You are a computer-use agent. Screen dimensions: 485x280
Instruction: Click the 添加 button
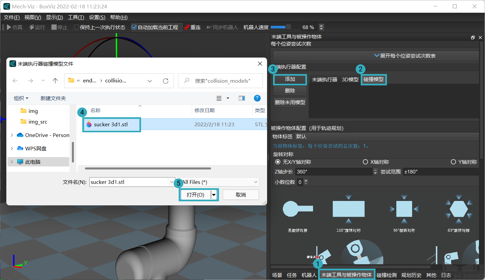tap(290, 79)
